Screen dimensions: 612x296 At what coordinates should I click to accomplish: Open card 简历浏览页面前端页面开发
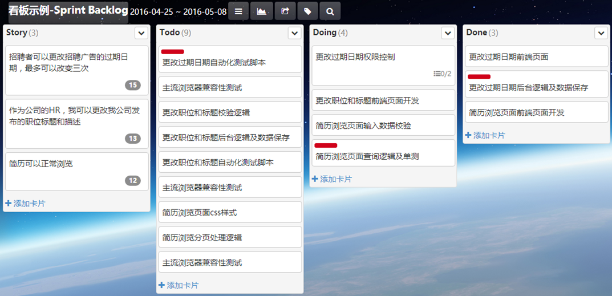pos(537,112)
